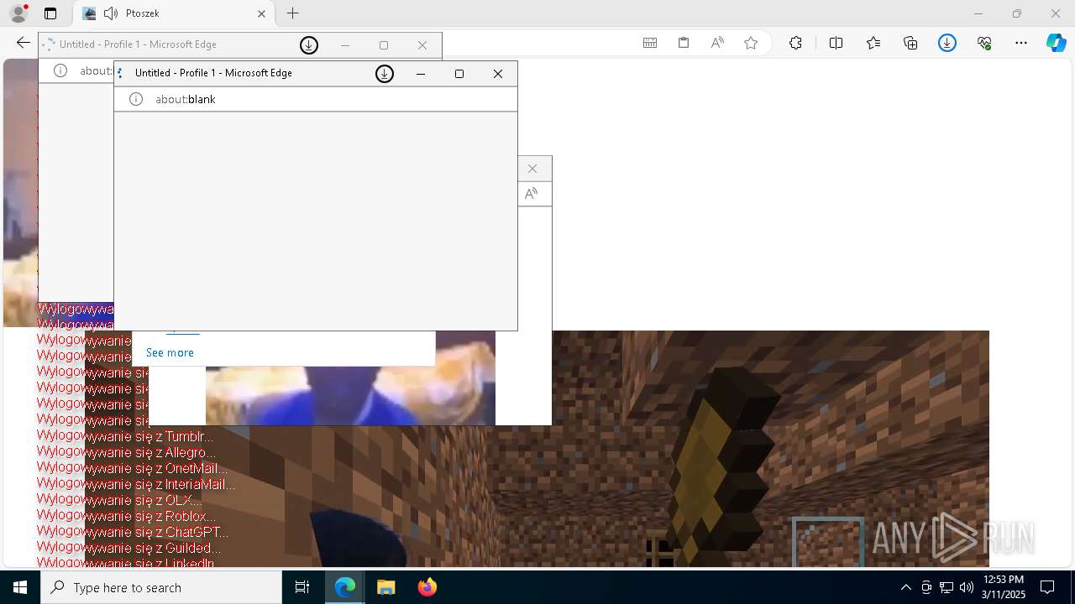This screenshot has width=1075, height=604.
Task: Open File Explorer from taskbar
Action: pos(385,587)
